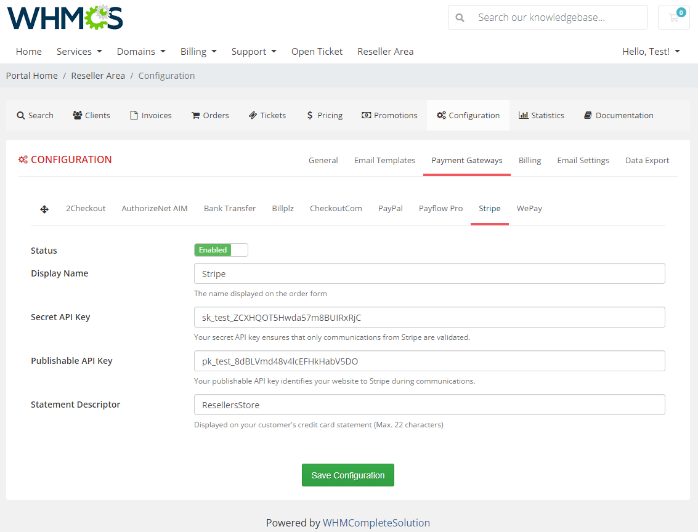Click the Secret API Key input field
698x532 pixels.
(x=429, y=317)
